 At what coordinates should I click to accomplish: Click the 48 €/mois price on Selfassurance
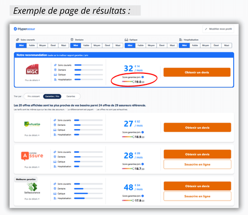click(133, 187)
